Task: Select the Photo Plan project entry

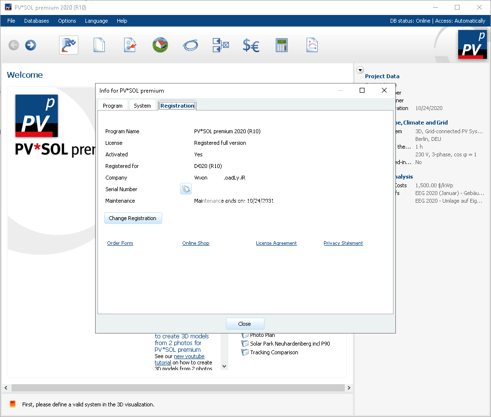Action: coord(263,335)
